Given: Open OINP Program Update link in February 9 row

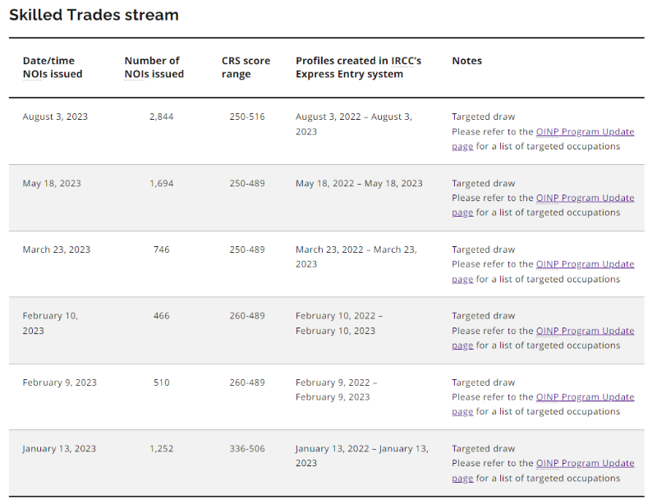Looking at the screenshot, I should point(585,396).
